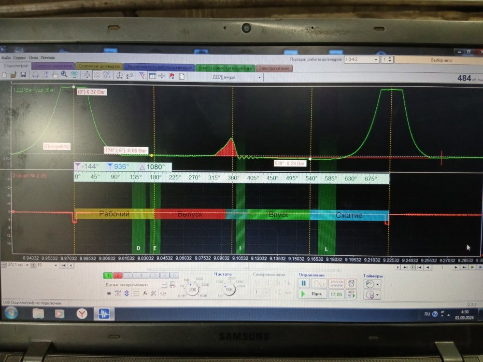This screenshot has width=483, height=362.
Task: Click the eye icon under Датчик синхронизации
Action: click(109, 293)
